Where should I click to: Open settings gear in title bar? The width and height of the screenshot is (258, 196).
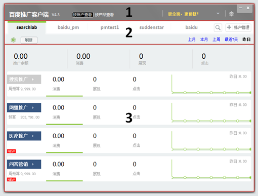point(231,14)
